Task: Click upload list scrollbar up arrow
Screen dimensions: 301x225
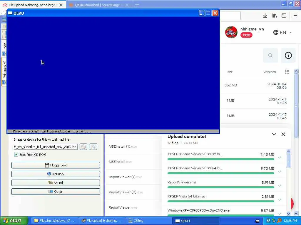Action: [x=289, y=151]
